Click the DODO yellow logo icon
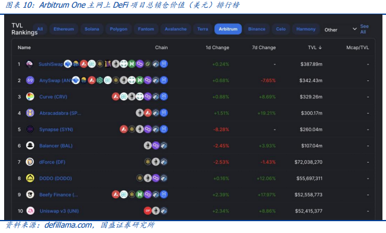 (x=30, y=178)
